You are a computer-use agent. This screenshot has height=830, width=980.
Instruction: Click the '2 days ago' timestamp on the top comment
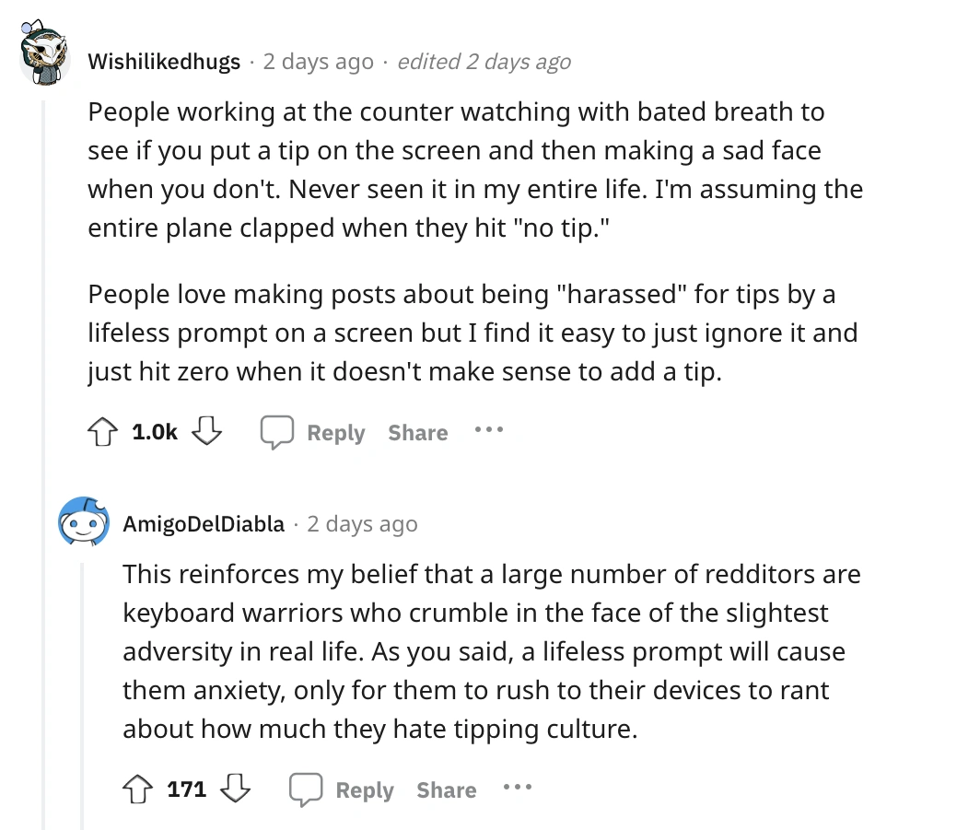tap(317, 62)
